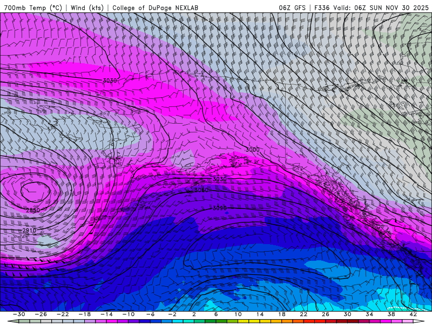Click the "700mb Temp (°C)" title text
Screen dimensions: 432x324
pos(33,8)
